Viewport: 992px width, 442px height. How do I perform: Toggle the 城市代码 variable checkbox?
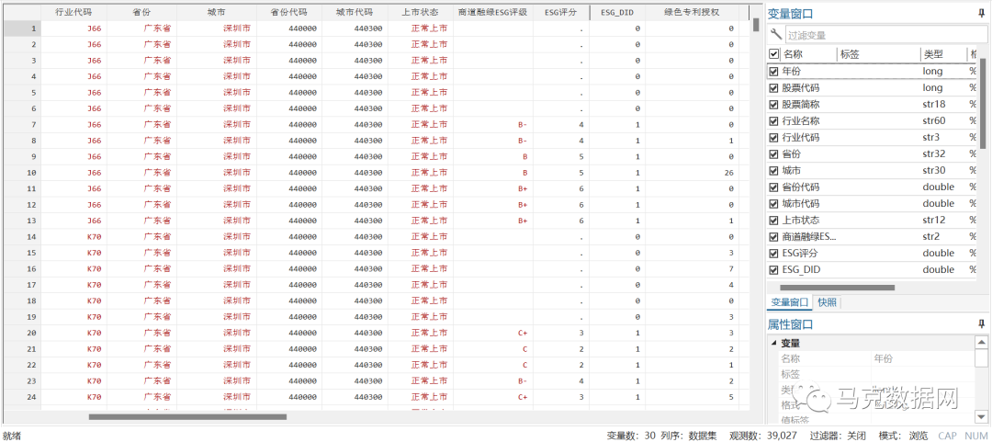773,204
